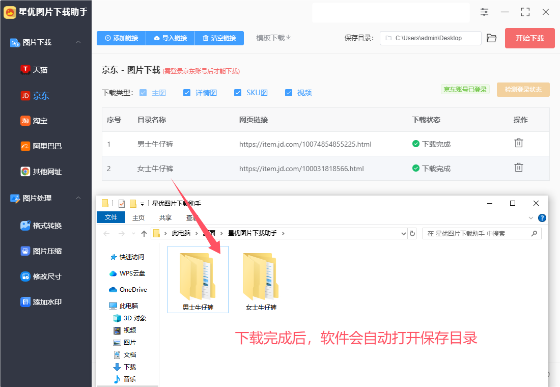The width and height of the screenshot is (560, 387).
Task: Click the Explorer back arrow
Action: (106, 233)
